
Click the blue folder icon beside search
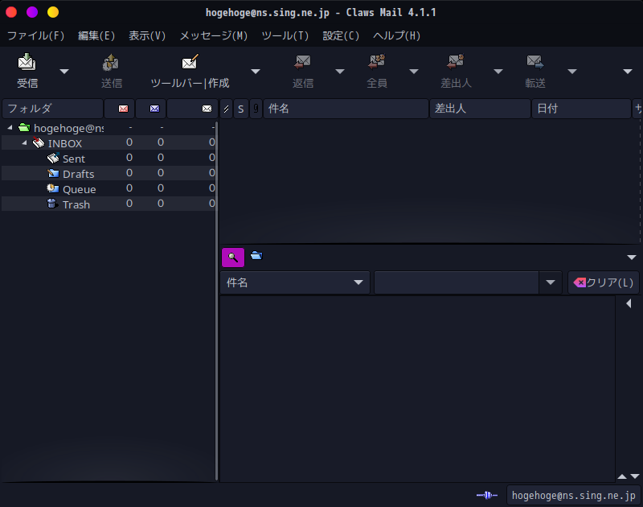(x=256, y=256)
